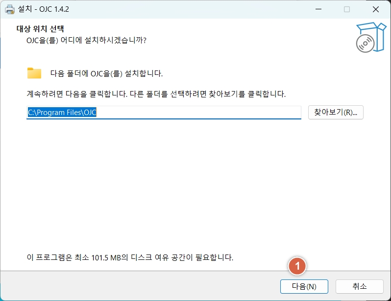Click the 대상 위치 선택 heading
Image resolution: width=391 pixels, height=301 pixels.
point(41,29)
